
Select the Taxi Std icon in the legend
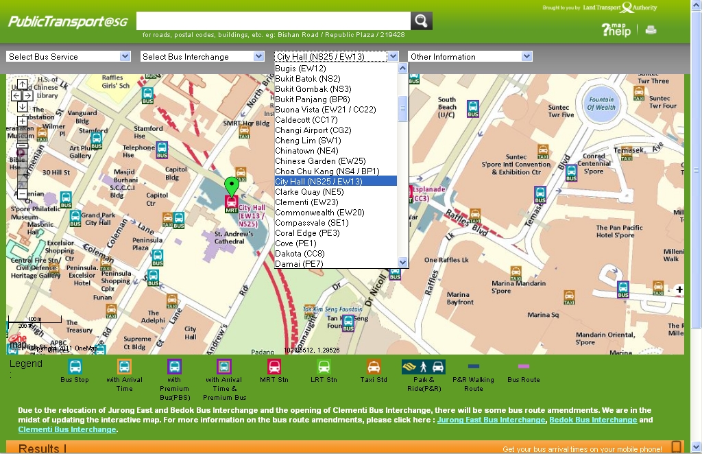374,368
